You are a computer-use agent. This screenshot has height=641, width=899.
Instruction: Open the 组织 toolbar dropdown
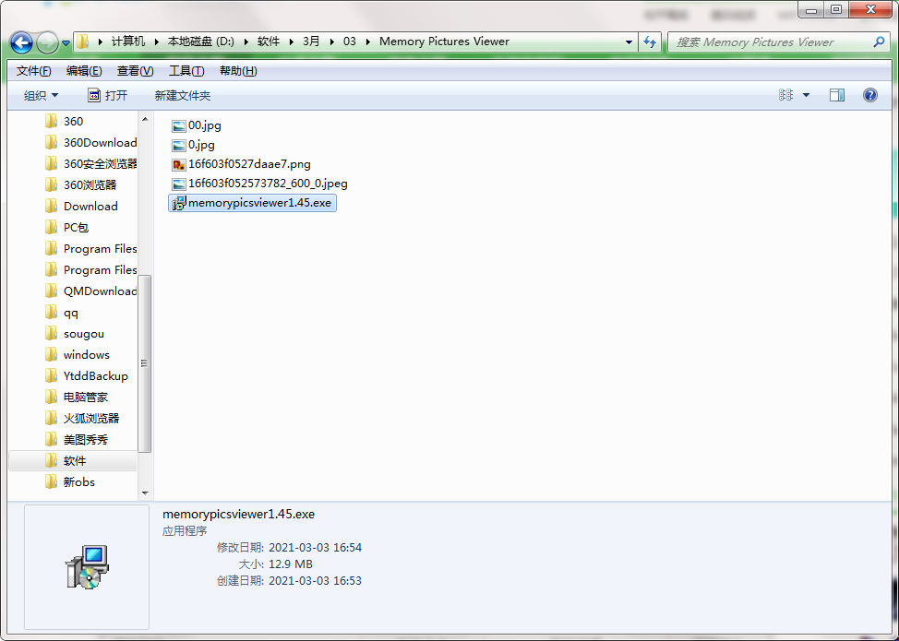(x=41, y=96)
